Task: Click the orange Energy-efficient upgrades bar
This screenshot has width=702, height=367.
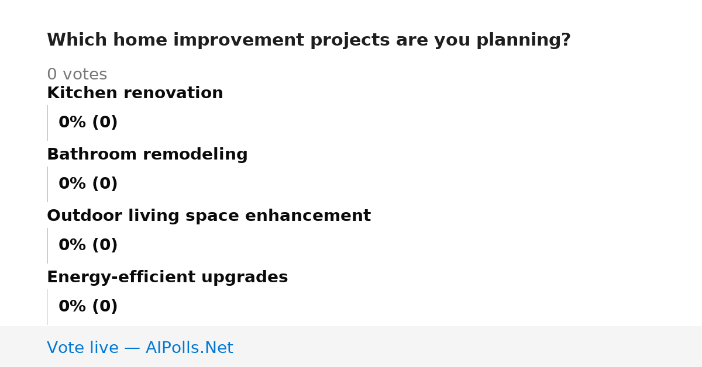Action: coord(47,307)
